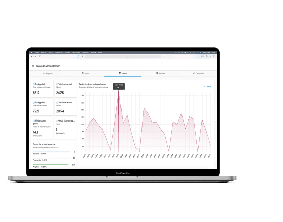Open the Campañas tab
283x222 pixels.
point(198,73)
